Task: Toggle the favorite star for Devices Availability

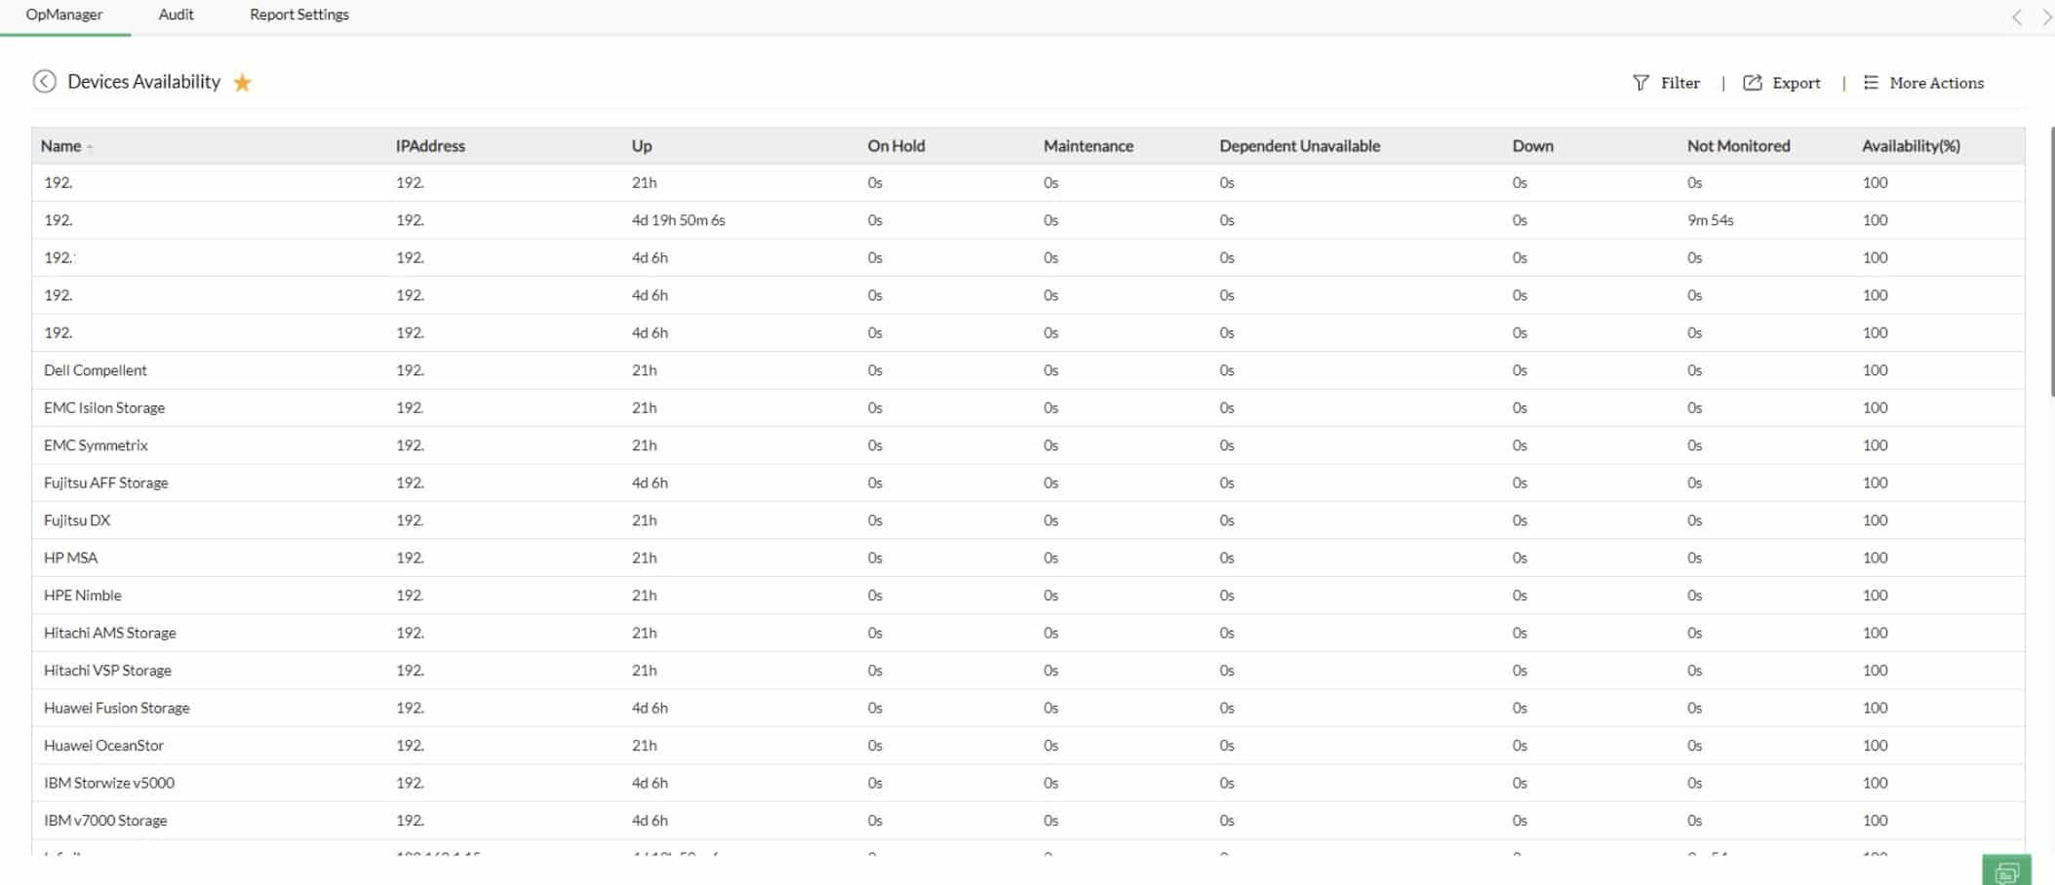Action: click(x=243, y=83)
